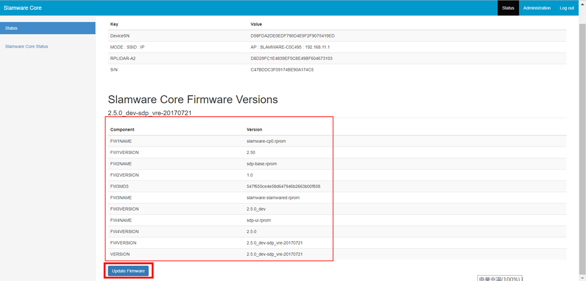This screenshot has height=281, width=586.
Task: Click the FW3NAME component cell
Action: click(121, 197)
